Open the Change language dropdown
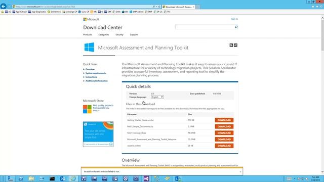The width and height of the screenshot is (324, 182). coord(157,97)
